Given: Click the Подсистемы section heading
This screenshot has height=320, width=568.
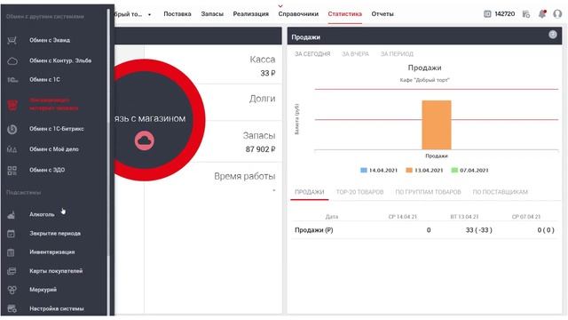Looking at the screenshot, I should tap(24, 193).
